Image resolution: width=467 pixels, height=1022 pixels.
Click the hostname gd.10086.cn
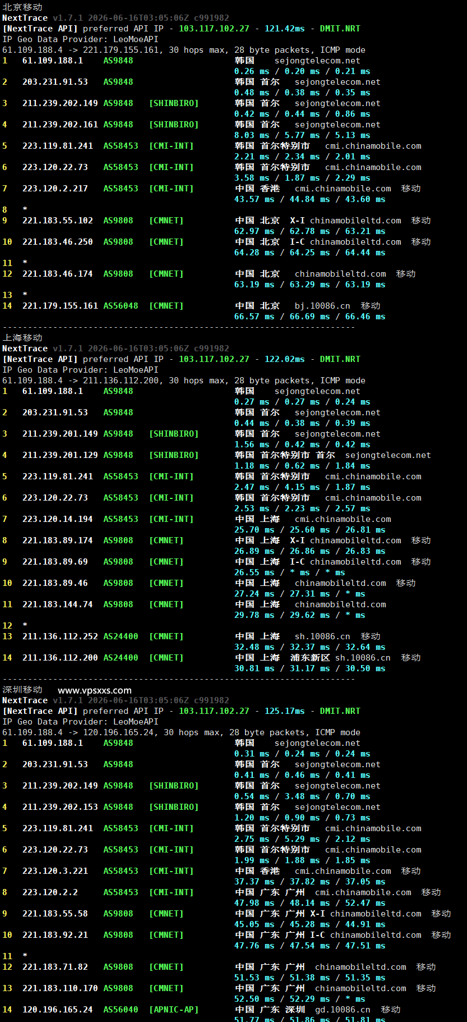[x=343, y=1010]
